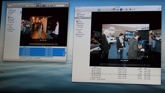Image resolution: width=165 pixels, height=93 pixels.
Task: Click the blue help globe icon in IOSAFE toolbar
Action: point(121,10)
